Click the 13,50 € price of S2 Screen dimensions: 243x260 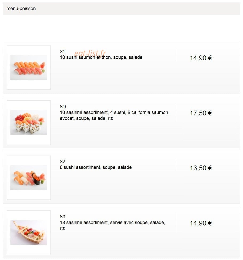pos(201,168)
